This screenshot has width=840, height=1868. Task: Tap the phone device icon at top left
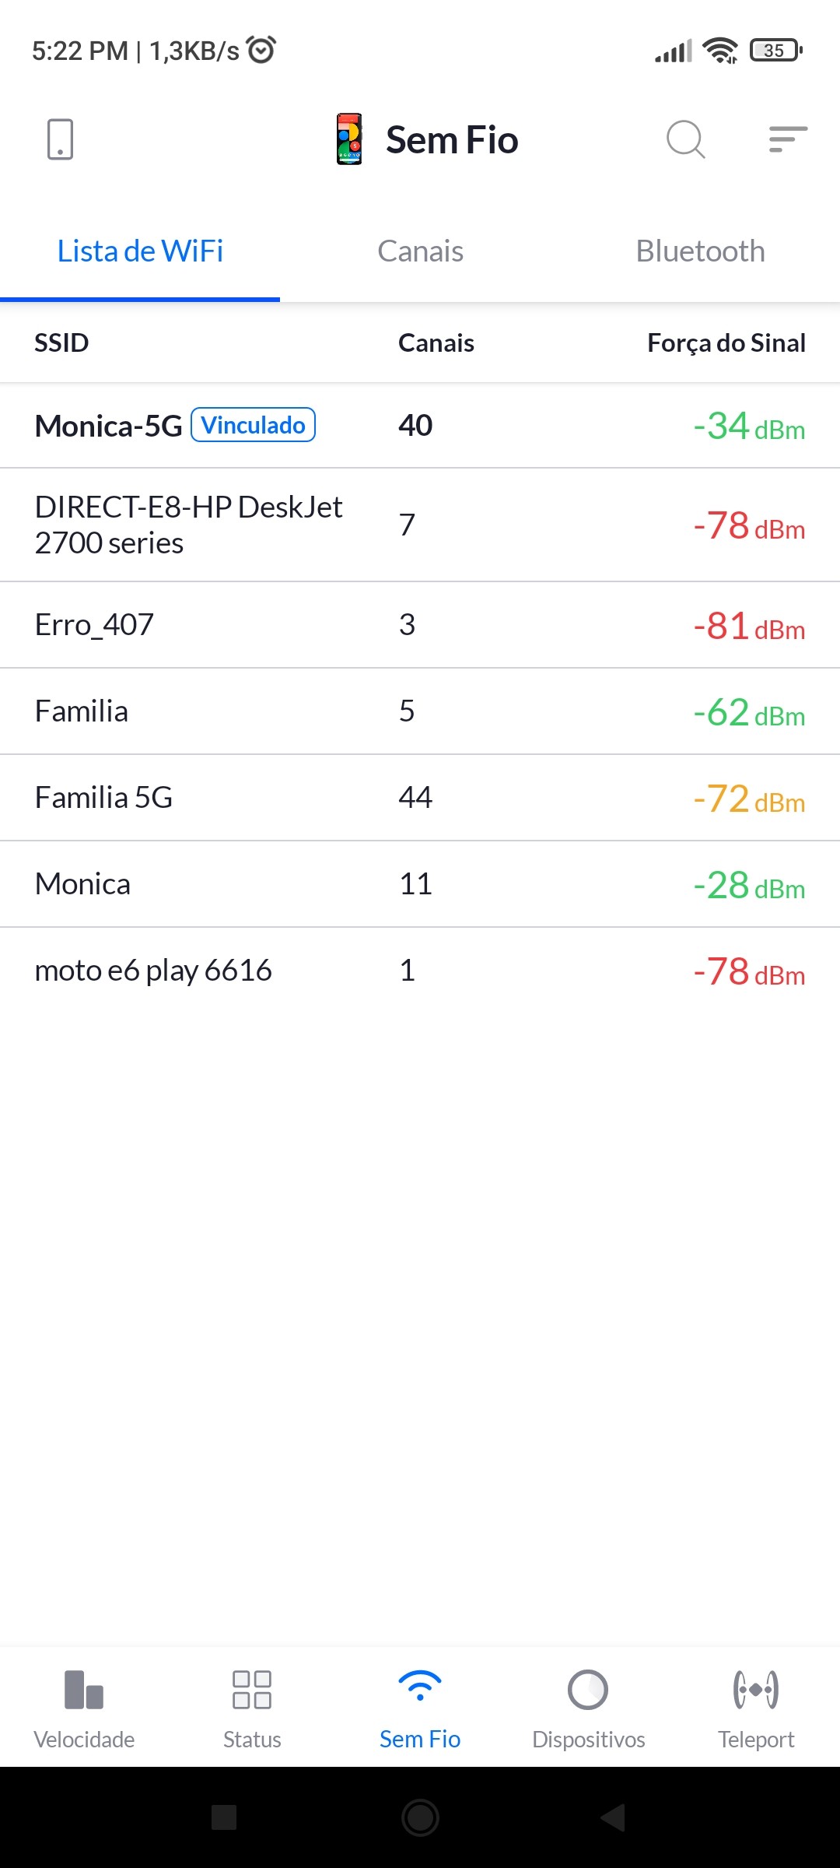click(x=60, y=140)
